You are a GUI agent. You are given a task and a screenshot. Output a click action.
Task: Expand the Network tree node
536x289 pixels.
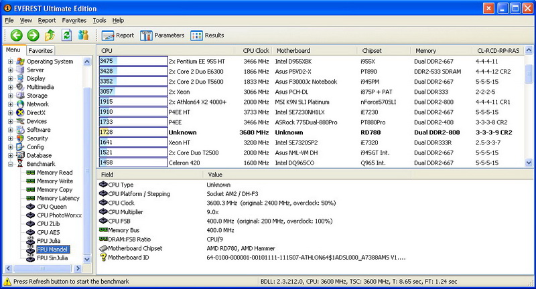pos(10,104)
